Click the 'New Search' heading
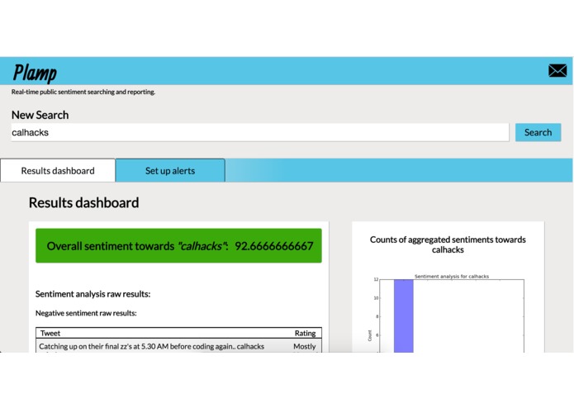Screen dimensions: 574x408 [40, 115]
